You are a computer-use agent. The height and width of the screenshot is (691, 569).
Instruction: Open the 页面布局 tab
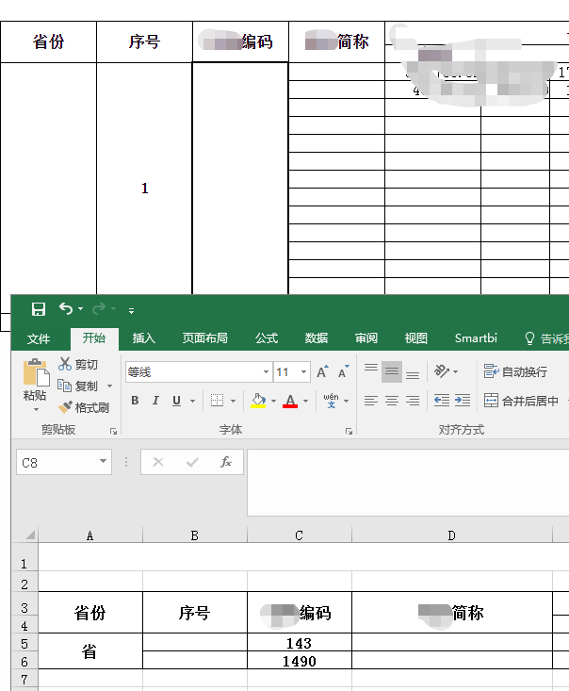pyautogui.click(x=204, y=338)
